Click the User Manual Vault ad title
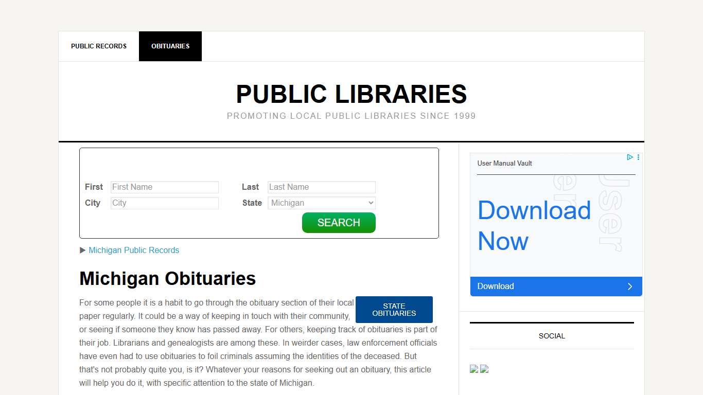 (x=504, y=164)
